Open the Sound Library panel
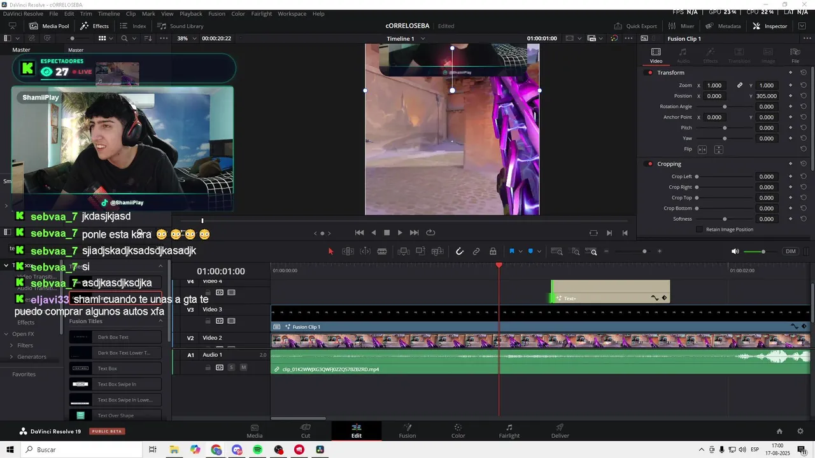Image resolution: width=815 pixels, height=458 pixels. tap(180, 26)
